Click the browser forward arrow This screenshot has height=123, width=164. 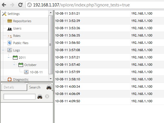[12, 5]
